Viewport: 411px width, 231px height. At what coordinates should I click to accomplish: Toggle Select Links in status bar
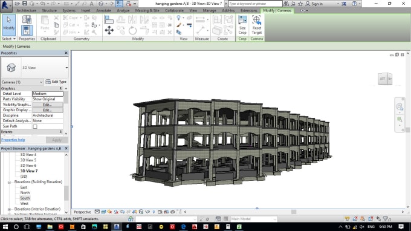tap(348, 219)
